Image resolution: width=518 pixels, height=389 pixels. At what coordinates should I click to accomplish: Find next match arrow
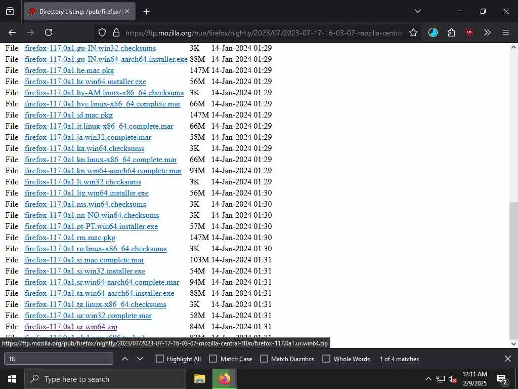[x=140, y=359]
